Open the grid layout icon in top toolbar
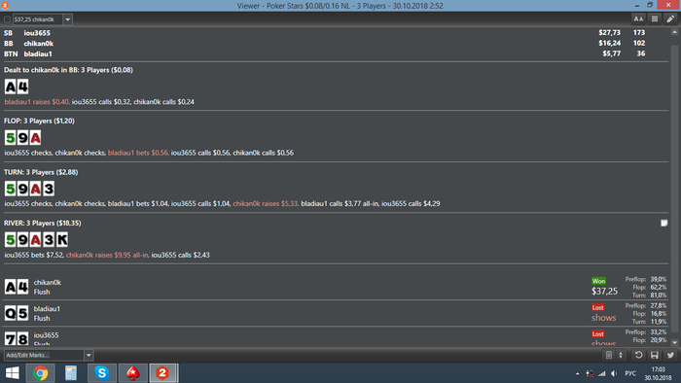This screenshot has width=681, height=383. (x=655, y=18)
